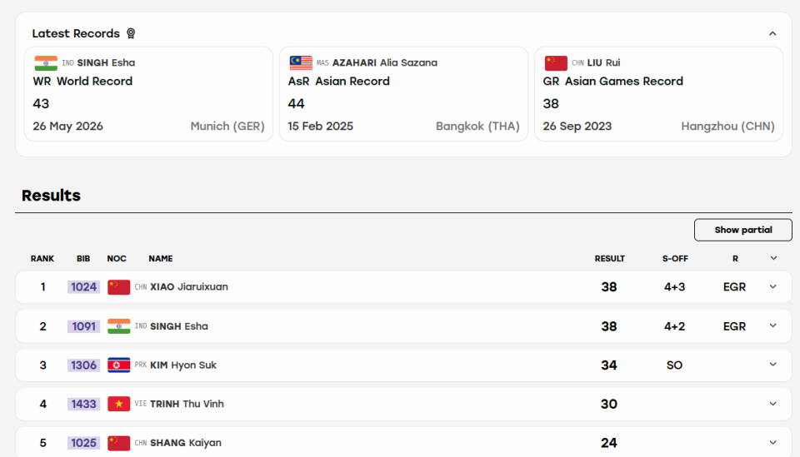
Task: Select bib number 1306
Action: 83,365
